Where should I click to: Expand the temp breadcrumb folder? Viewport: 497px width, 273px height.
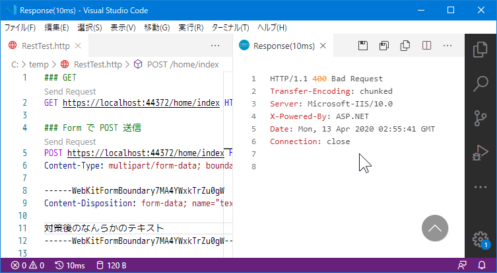39,64
